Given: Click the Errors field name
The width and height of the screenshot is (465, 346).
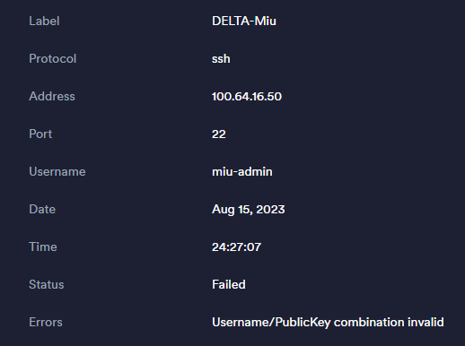Looking at the screenshot, I should pyautogui.click(x=46, y=323).
